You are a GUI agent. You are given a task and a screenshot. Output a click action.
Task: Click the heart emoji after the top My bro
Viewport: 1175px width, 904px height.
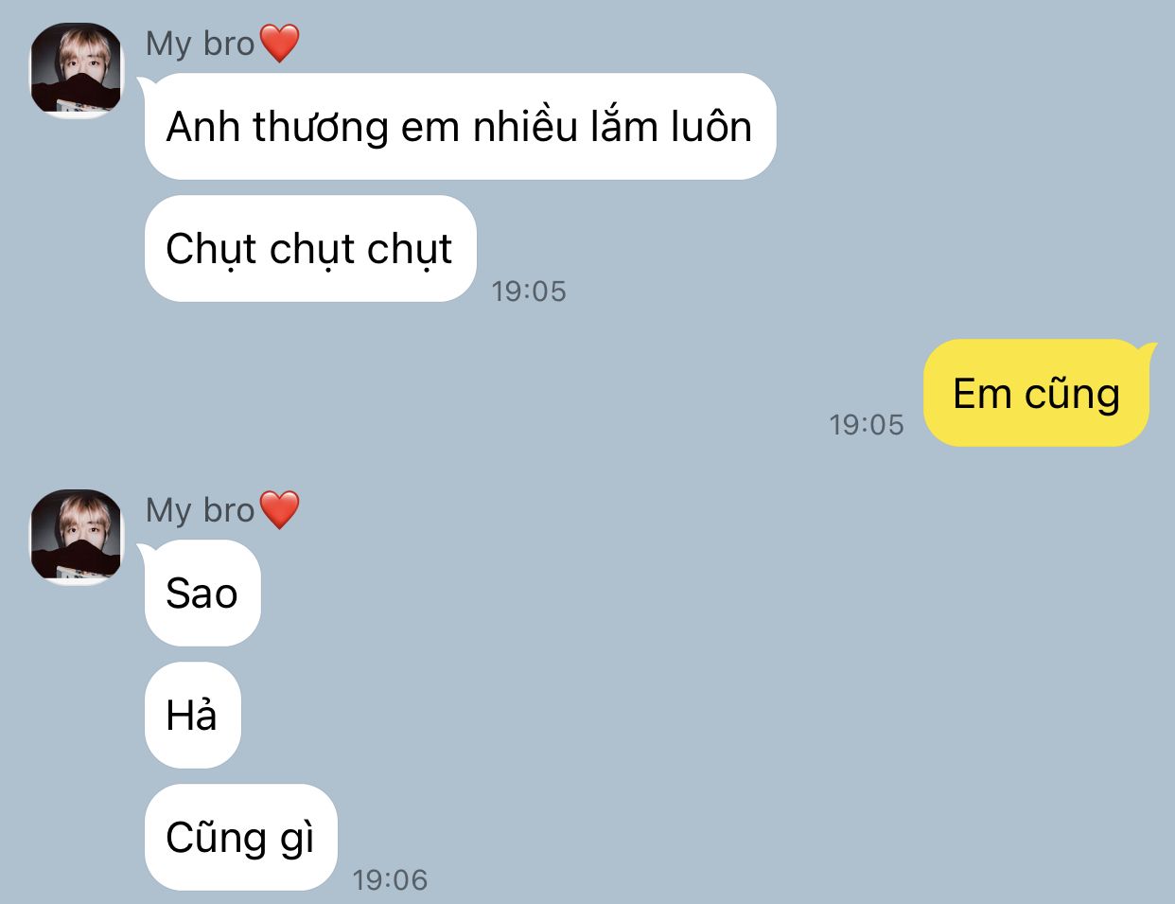pyautogui.click(x=279, y=44)
